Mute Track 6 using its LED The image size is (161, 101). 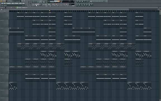pyautogui.click(x=8, y=58)
